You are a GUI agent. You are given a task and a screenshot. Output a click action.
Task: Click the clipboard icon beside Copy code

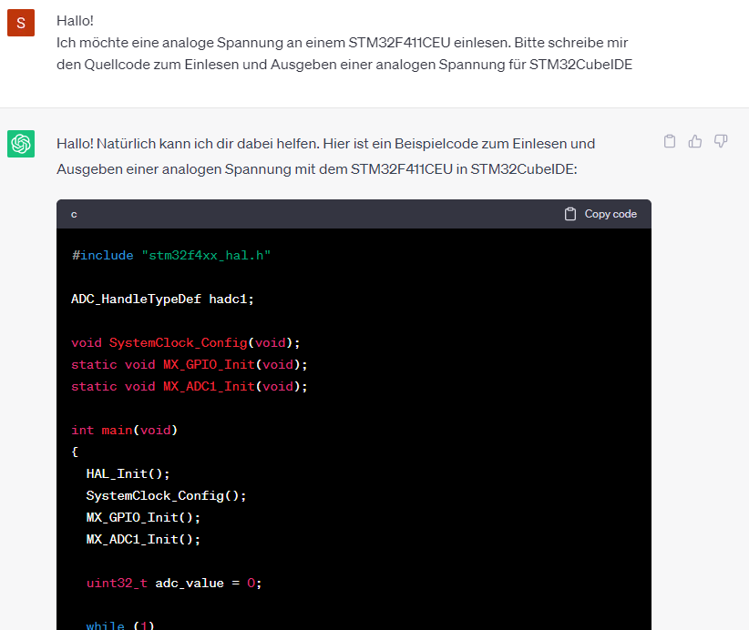[x=569, y=214]
